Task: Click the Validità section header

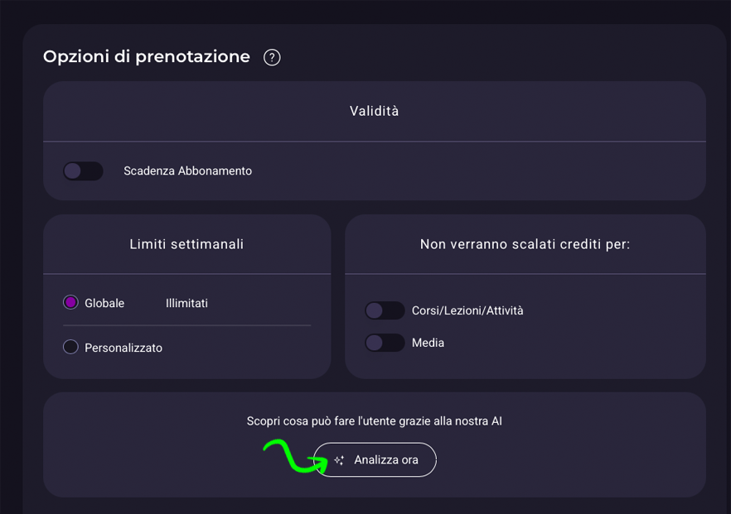Action: coord(374,111)
